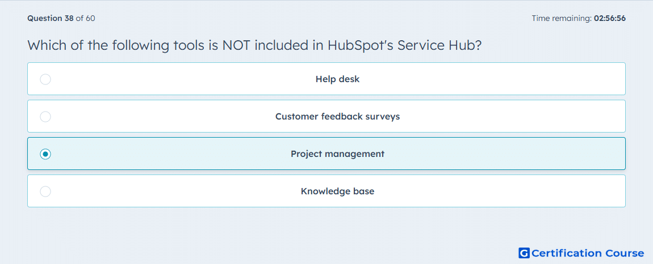Screen dimensions: 653x264
Task: Click empty space in Help desk option card
Action: pos(500,79)
